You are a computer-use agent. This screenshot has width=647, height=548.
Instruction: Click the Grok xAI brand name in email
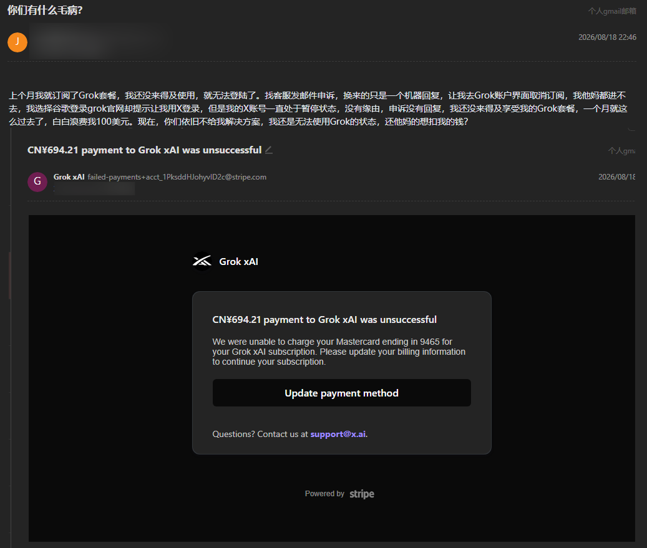coord(238,261)
